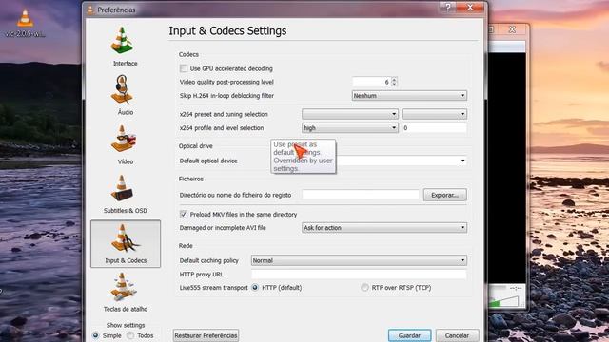Click Explorar button for log file
This screenshot has height=342, width=609.
pyautogui.click(x=444, y=195)
